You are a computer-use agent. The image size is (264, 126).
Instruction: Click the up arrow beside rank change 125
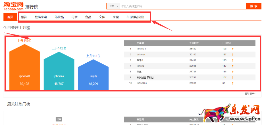click(233, 60)
